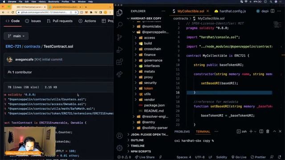Close the MyCollectible.sol editor tab

208,11
